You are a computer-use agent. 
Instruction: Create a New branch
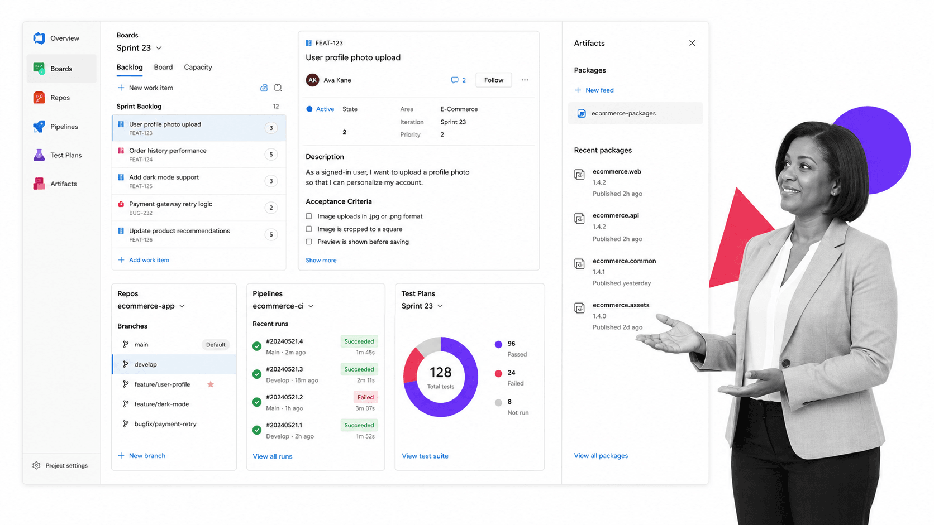coord(142,456)
